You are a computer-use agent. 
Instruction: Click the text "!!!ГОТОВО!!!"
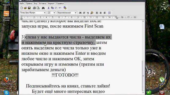tap(65, 75)
